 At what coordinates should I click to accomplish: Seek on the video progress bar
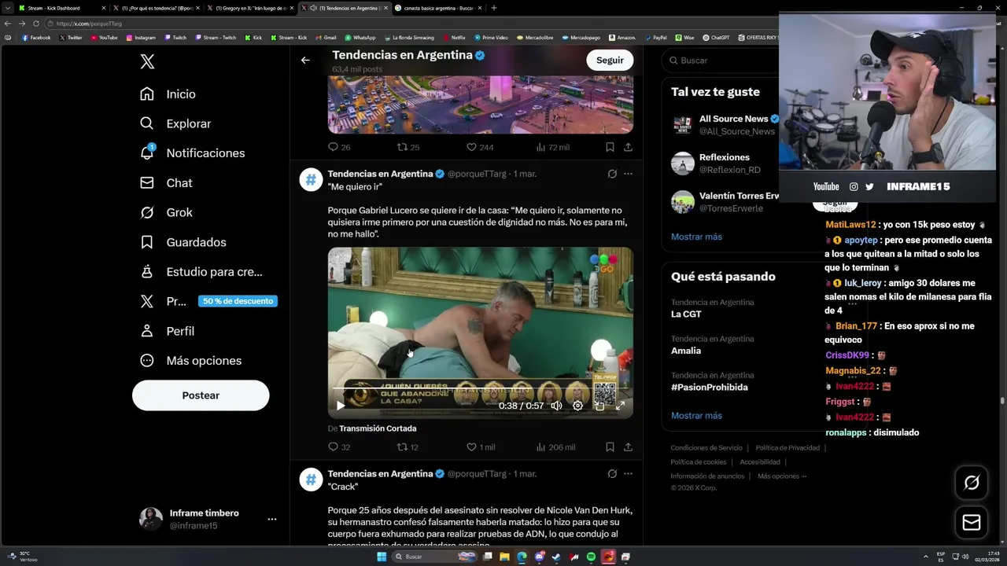click(480, 390)
